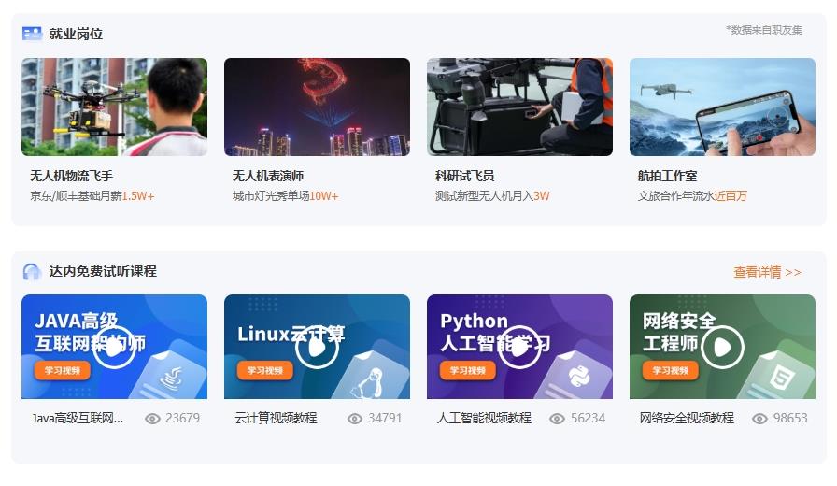The image size is (837, 486).
Task: Click the 无人机表演师 job title
Action: 267,176
